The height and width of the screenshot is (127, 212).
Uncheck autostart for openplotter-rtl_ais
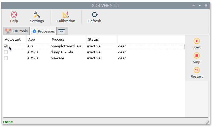click(x=6, y=46)
